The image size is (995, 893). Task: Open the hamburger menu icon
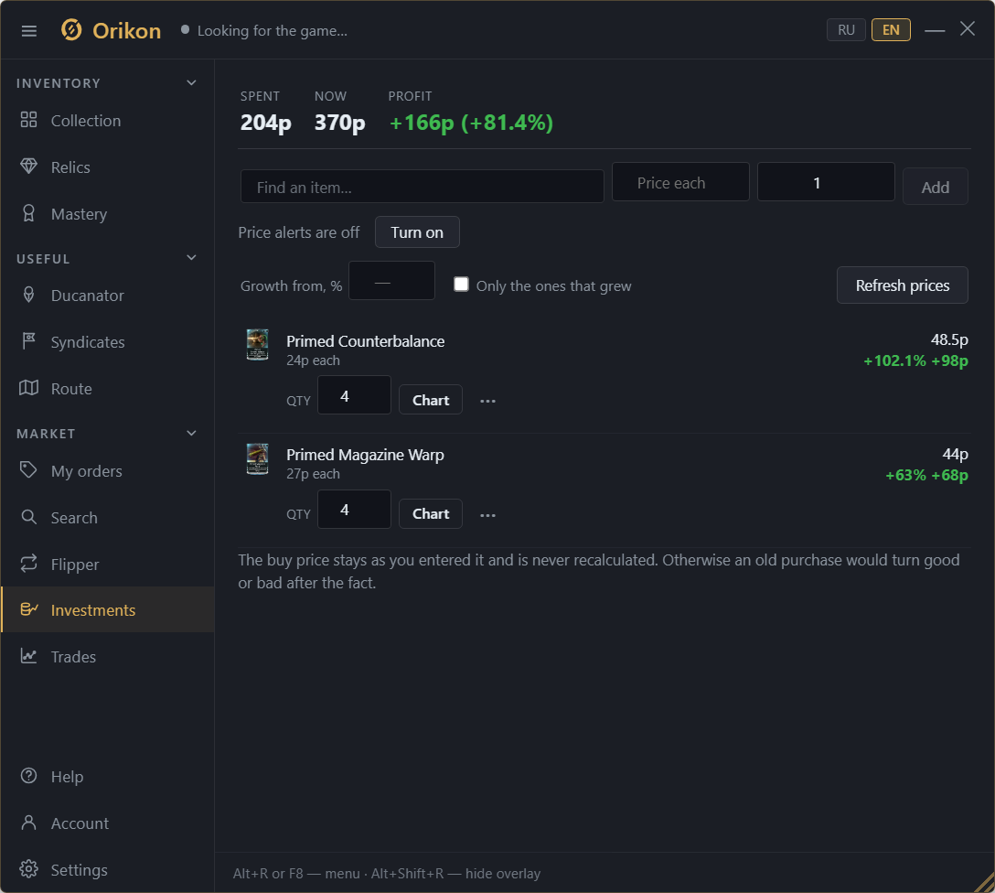pos(29,31)
